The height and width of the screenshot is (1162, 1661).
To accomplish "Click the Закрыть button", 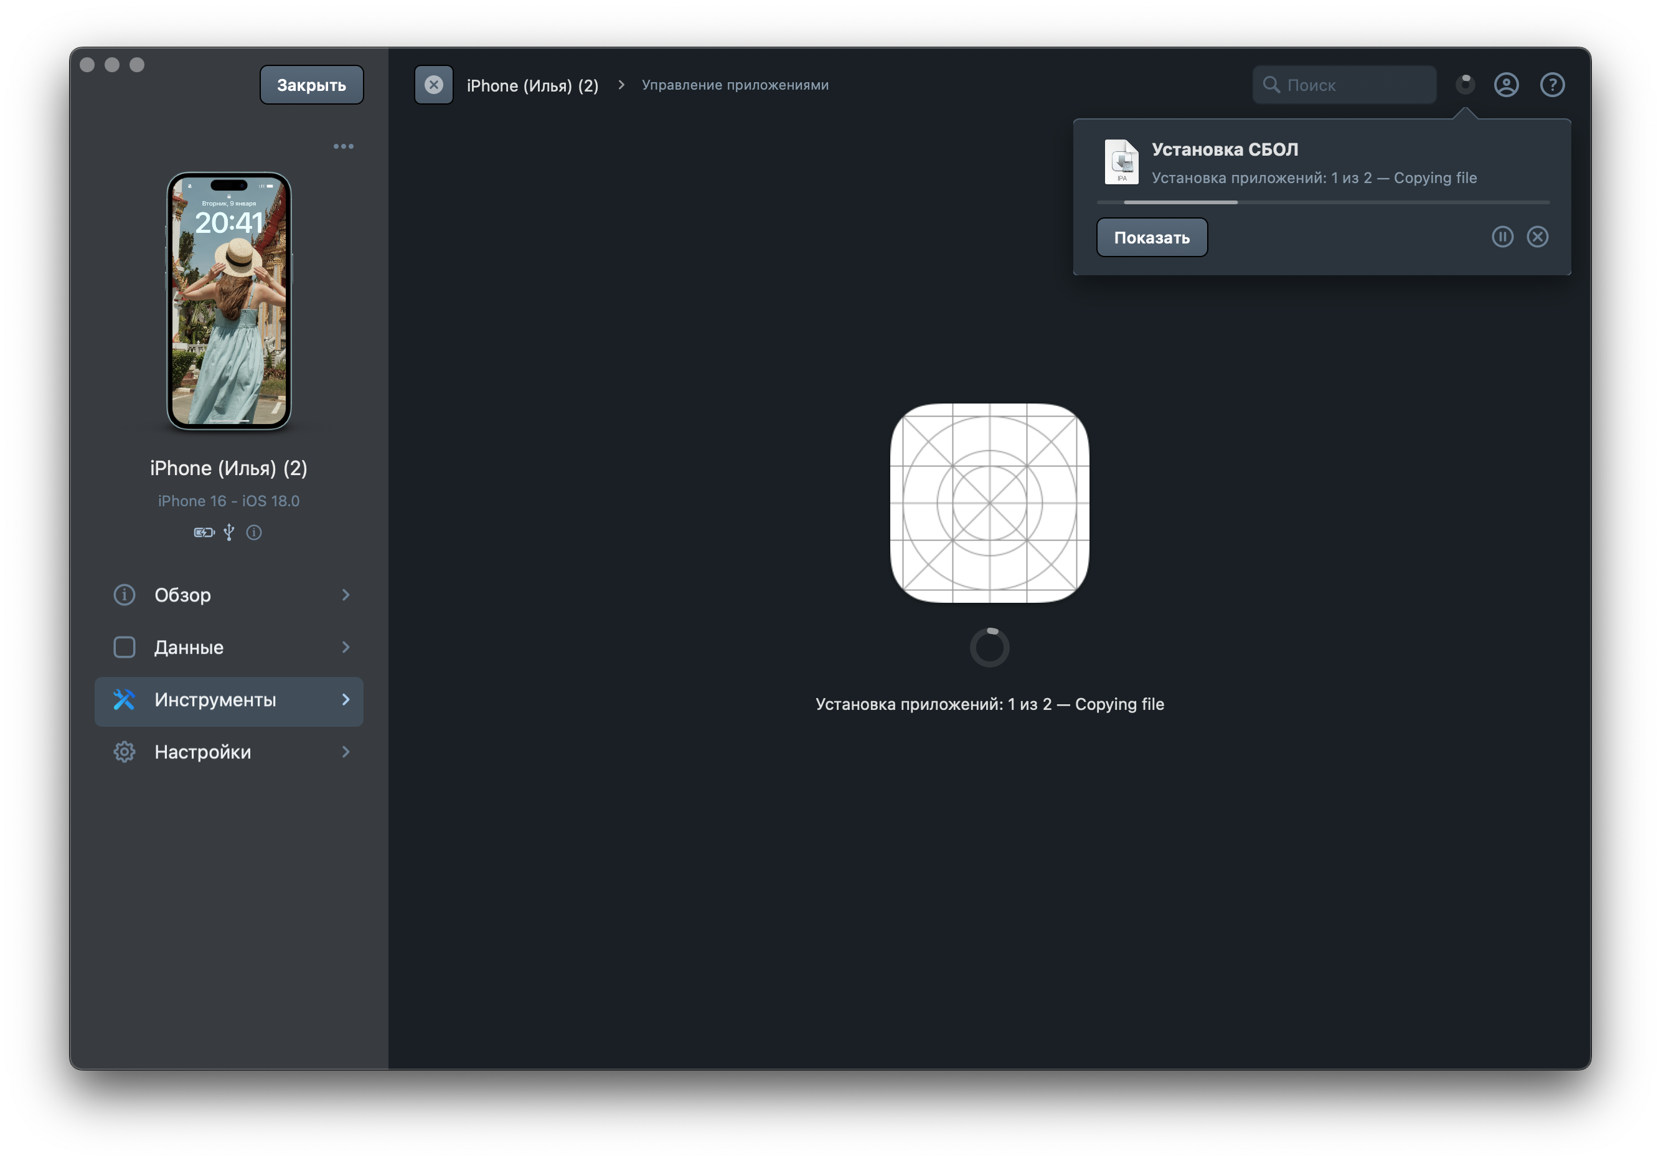I will click(312, 85).
